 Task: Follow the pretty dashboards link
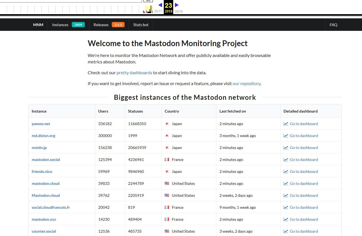[x=134, y=73]
